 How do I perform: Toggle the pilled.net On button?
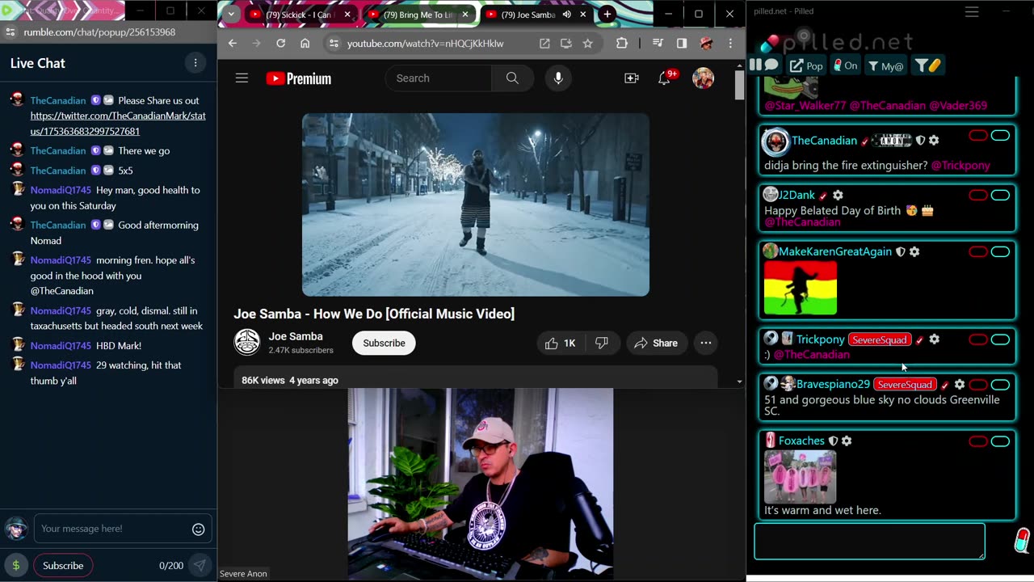click(845, 65)
